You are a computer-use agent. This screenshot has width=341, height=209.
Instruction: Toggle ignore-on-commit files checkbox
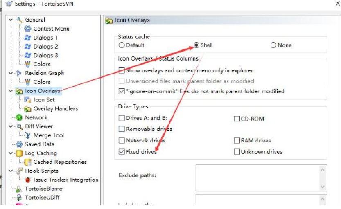pos(122,91)
